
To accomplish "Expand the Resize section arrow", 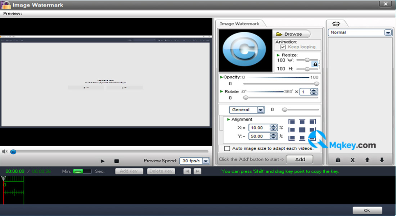I will click(278, 55).
